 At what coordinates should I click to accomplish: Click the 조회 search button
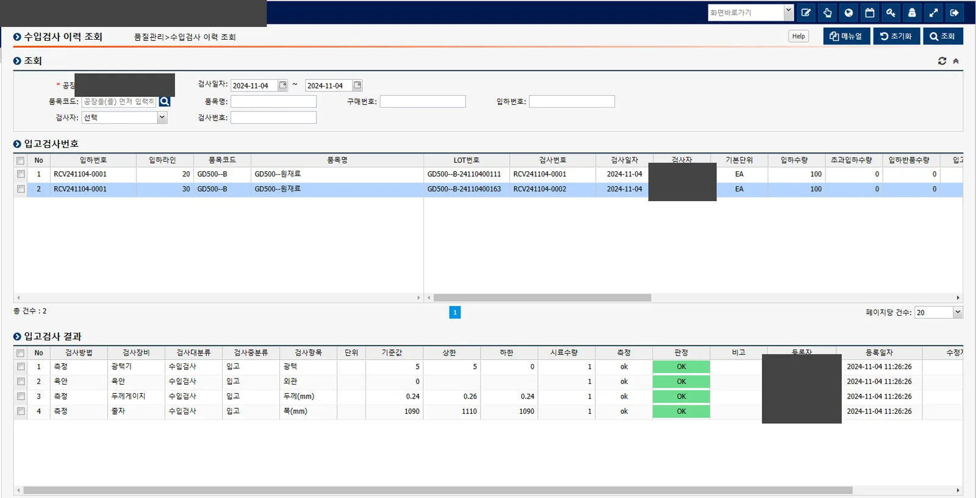click(942, 37)
